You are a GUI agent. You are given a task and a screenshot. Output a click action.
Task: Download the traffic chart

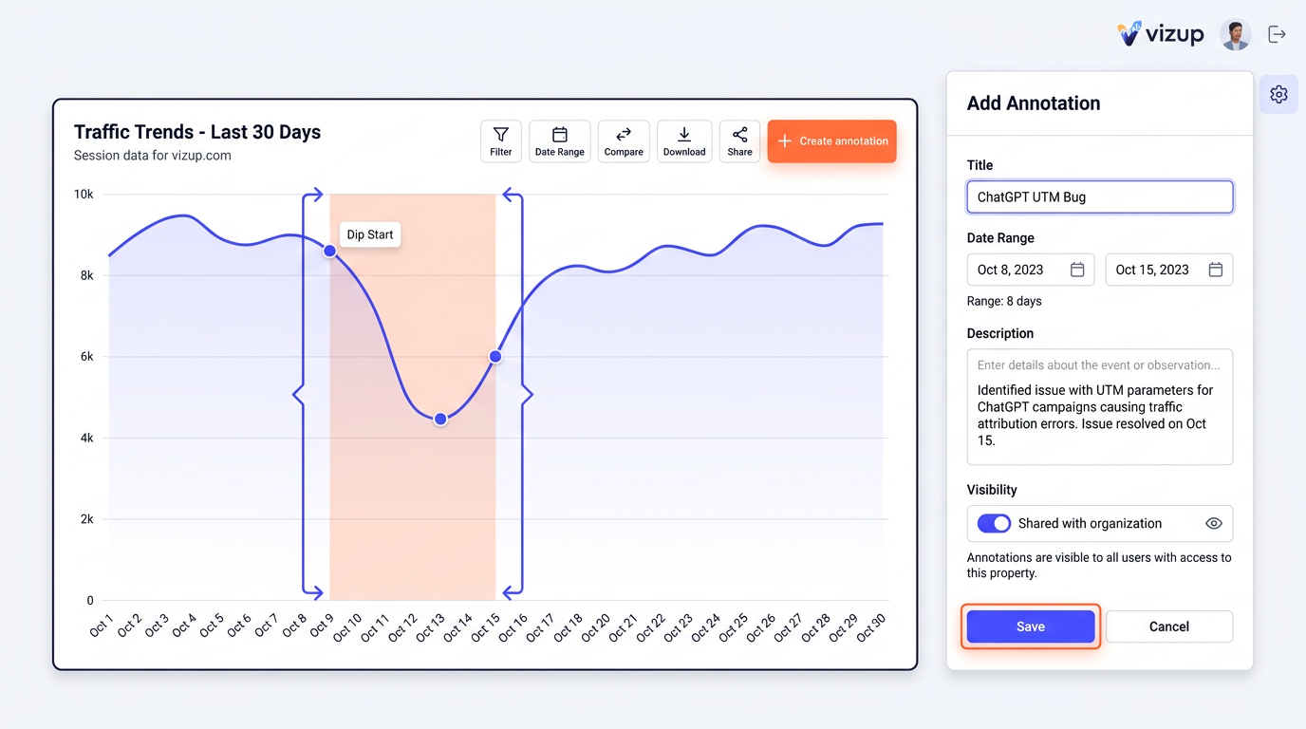[x=684, y=141]
